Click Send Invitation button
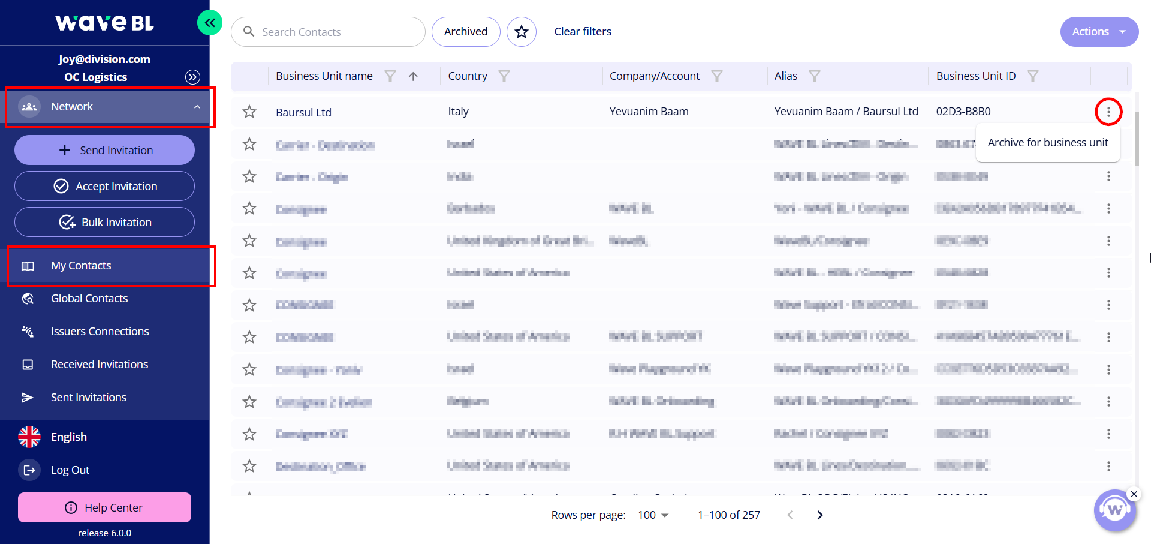The image size is (1151, 544). (104, 150)
